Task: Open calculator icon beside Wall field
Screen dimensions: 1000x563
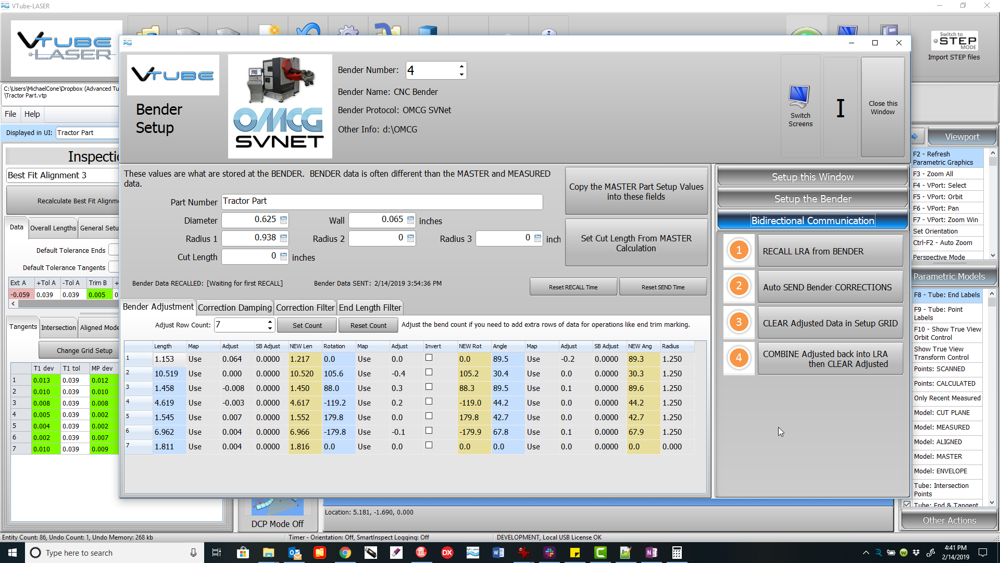Action: coord(410,220)
